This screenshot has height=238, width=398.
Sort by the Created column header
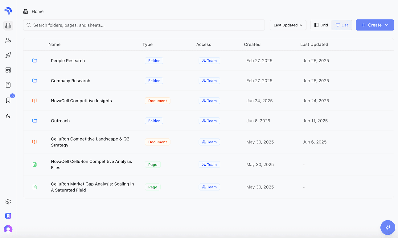coord(252,44)
